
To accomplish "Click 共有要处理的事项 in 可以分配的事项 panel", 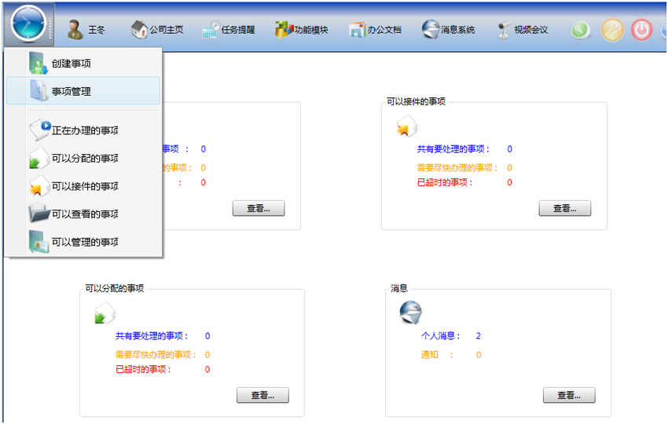I will pos(152,336).
